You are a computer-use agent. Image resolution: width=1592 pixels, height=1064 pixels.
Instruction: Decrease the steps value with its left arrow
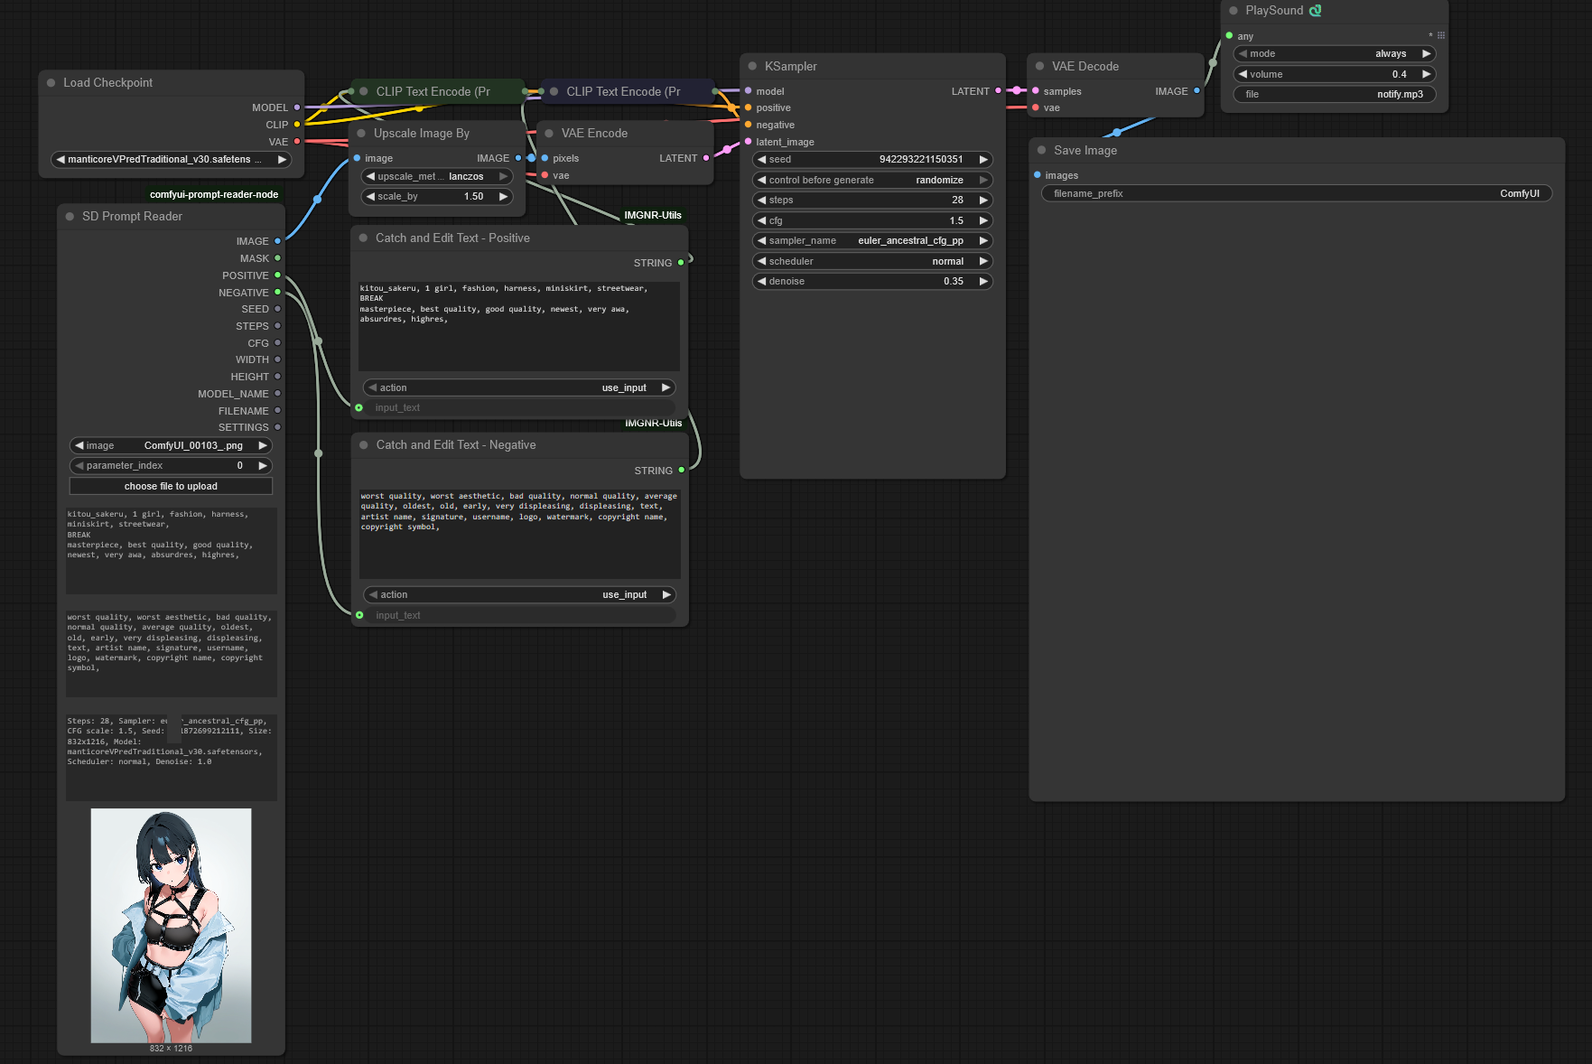(x=762, y=200)
